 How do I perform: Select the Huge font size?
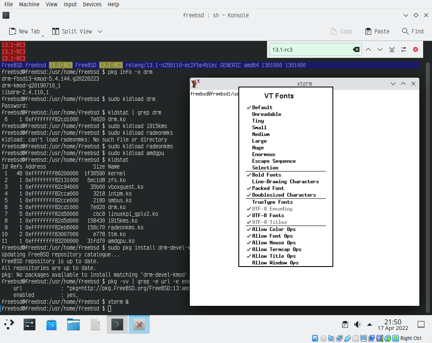click(x=258, y=148)
